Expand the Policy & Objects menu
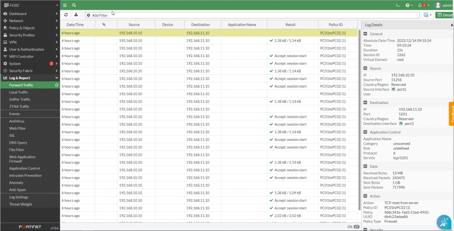 pyautogui.click(x=29, y=28)
